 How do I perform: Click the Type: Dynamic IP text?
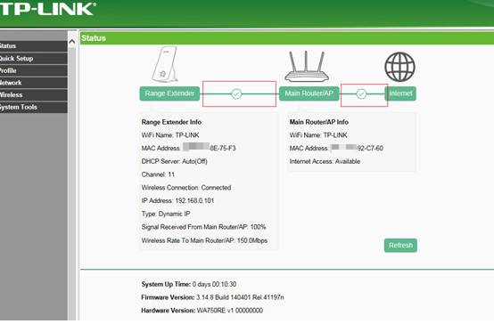pyautogui.click(x=166, y=214)
